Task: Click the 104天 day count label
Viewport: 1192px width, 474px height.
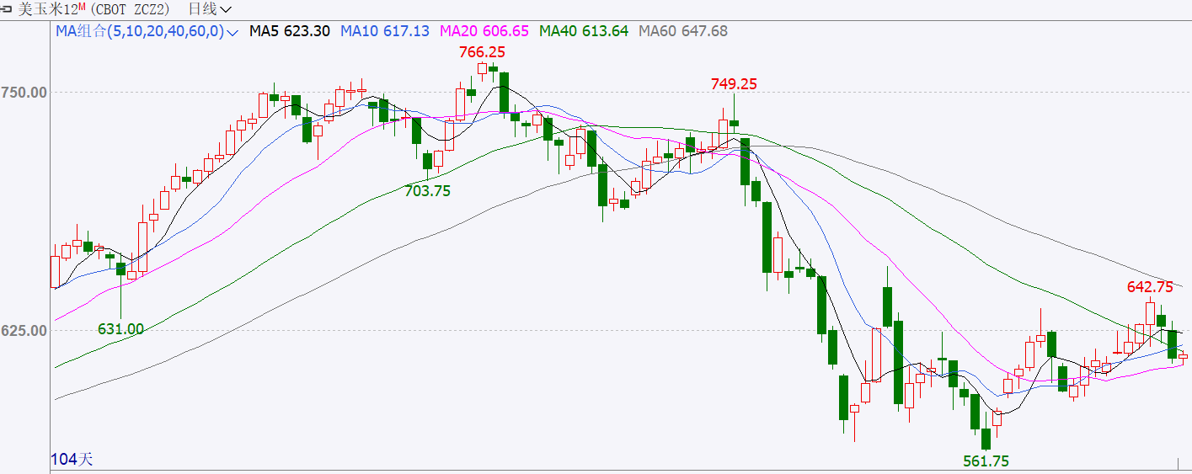Action: click(x=72, y=460)
